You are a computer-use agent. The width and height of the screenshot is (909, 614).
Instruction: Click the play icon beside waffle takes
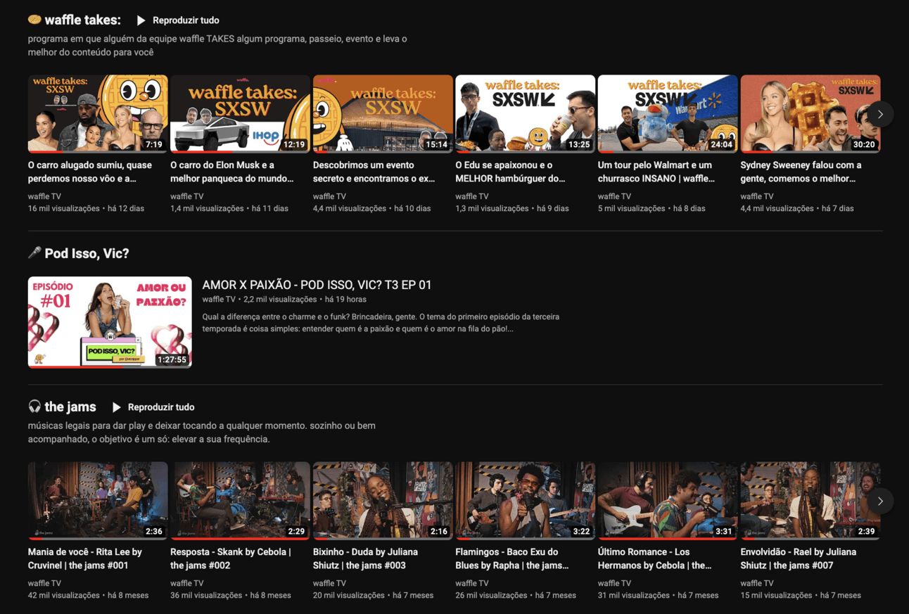(141, 20)
